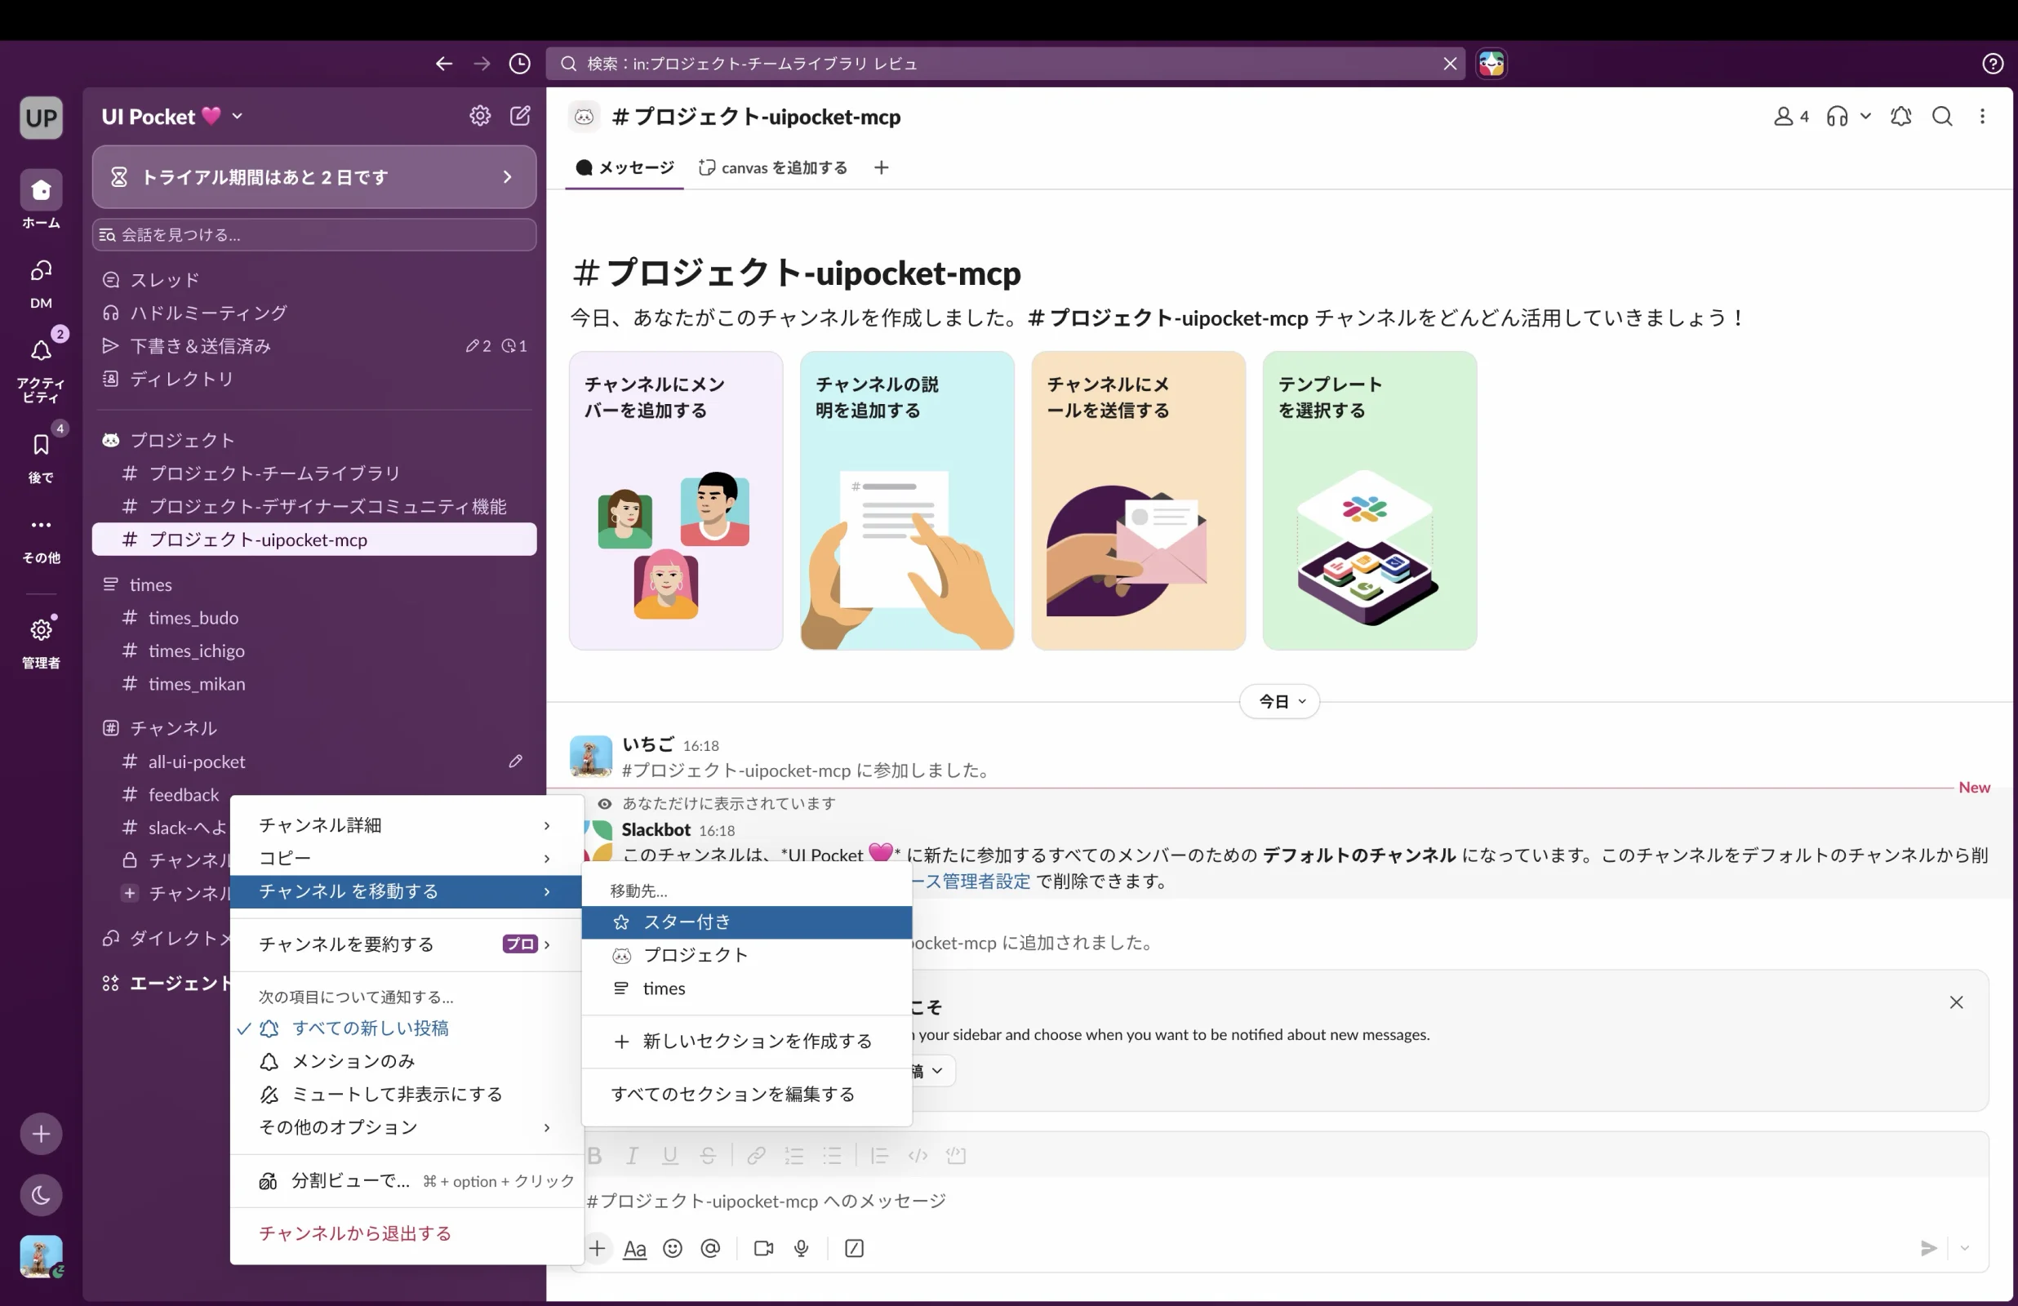Mention someone with the @ icon

tap(710, 1248)
